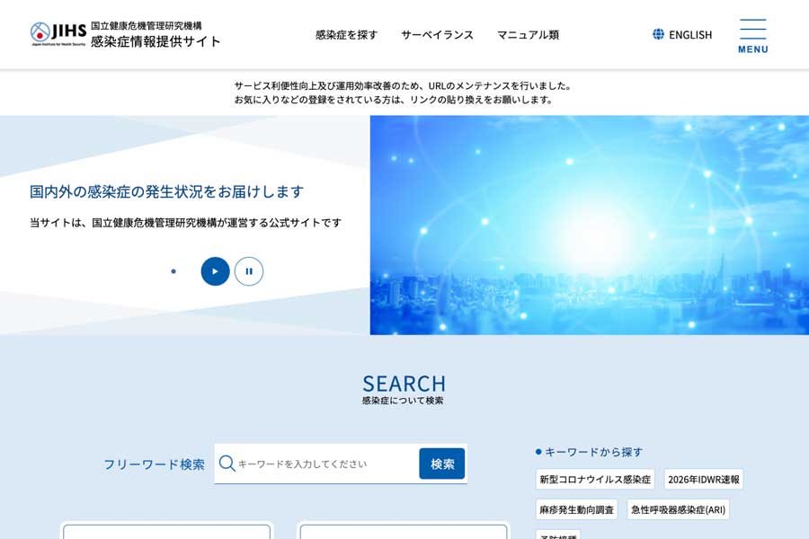Open サーベイランス navigation item

[x=437, y=34]
